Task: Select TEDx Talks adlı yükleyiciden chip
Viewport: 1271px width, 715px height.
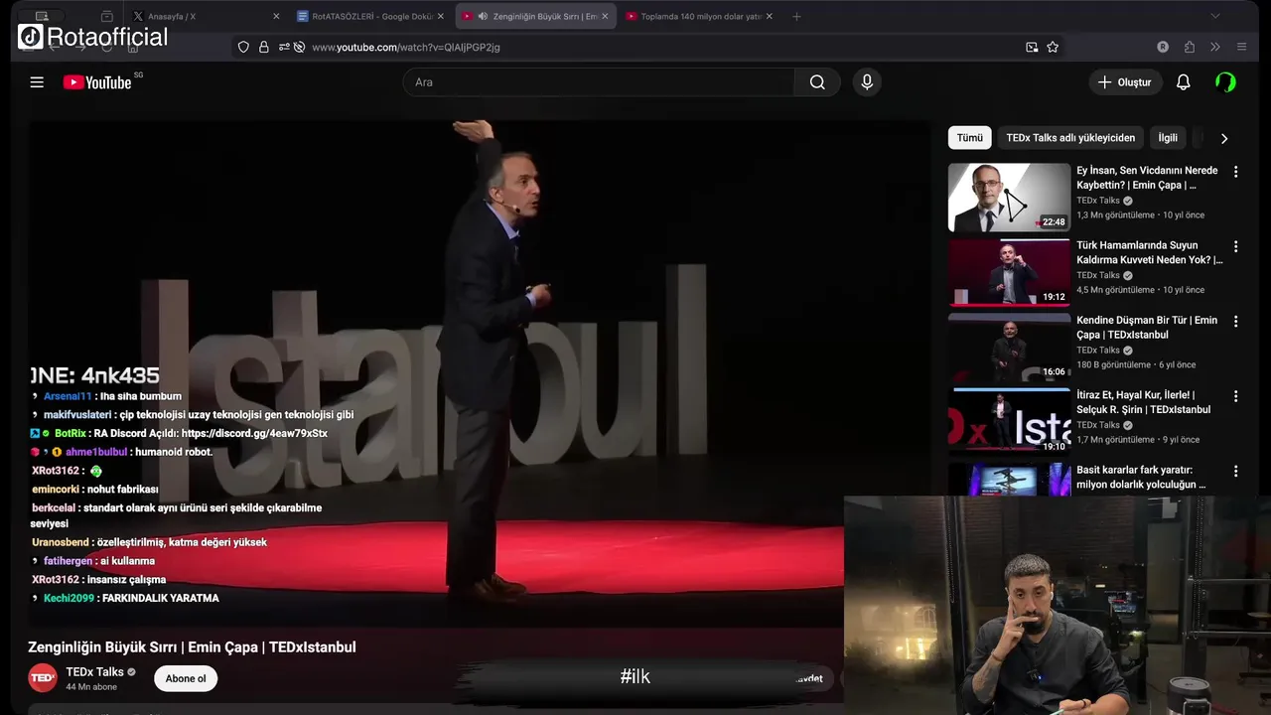Action: coord(1070,138)
